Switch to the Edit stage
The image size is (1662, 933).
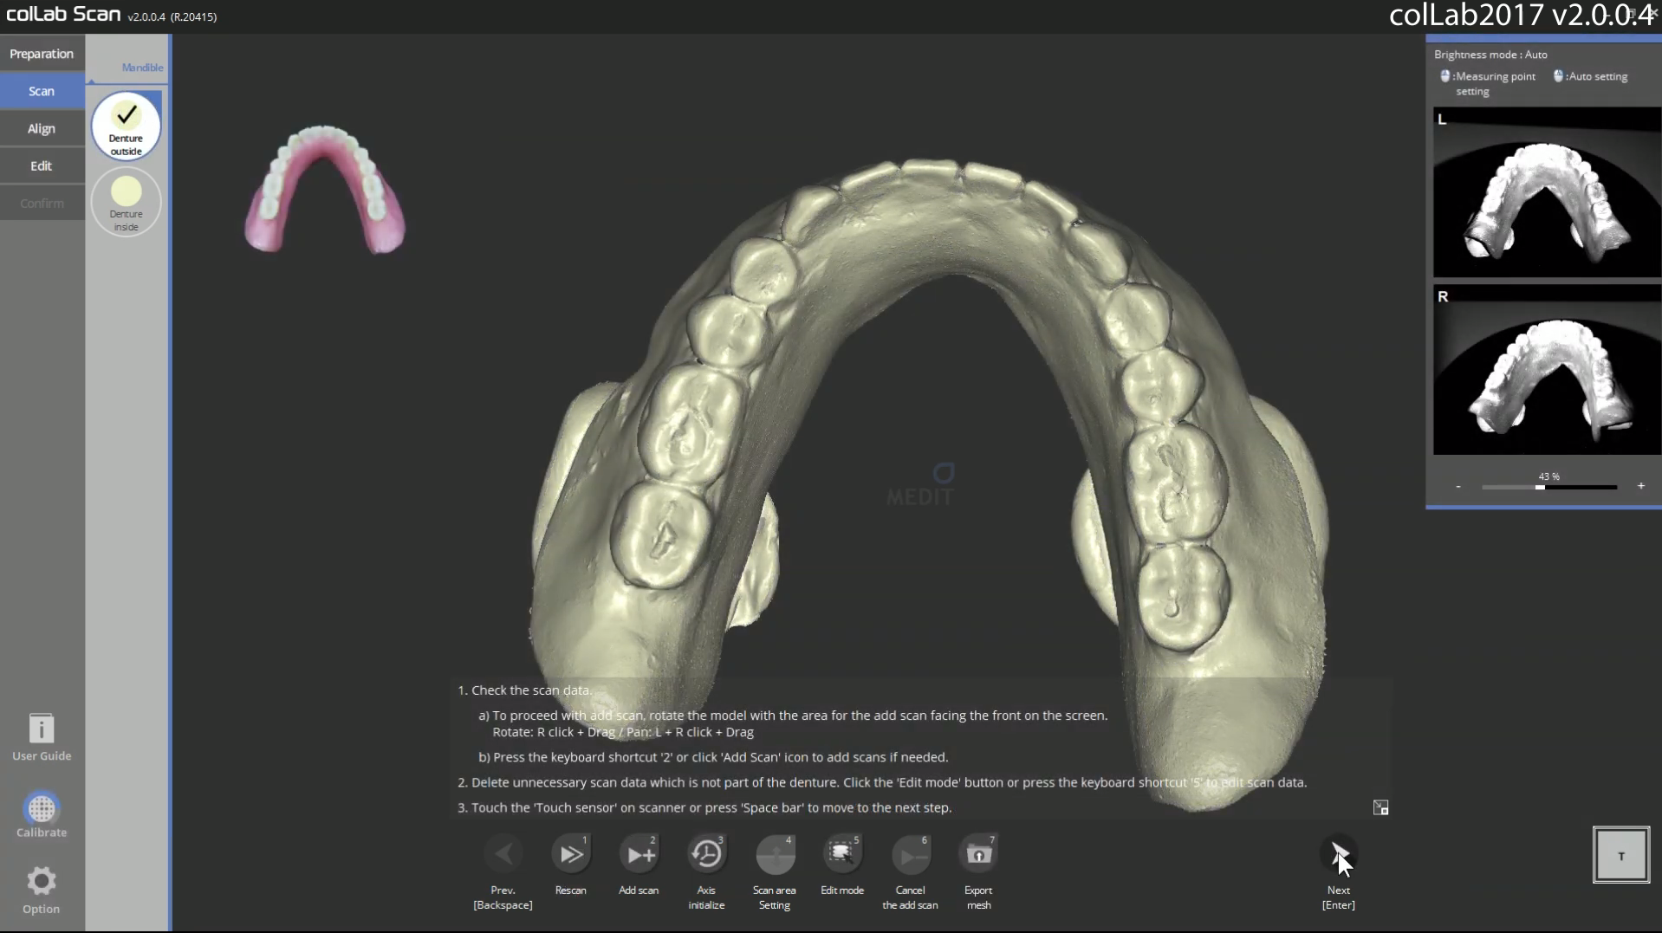[x=42, y=165]
